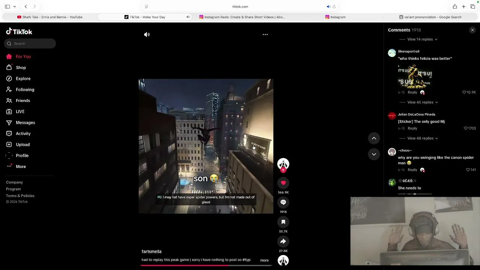Screen dimensions: 480x270
Task: Open the For You feed
Action: (x=18, y=57)
